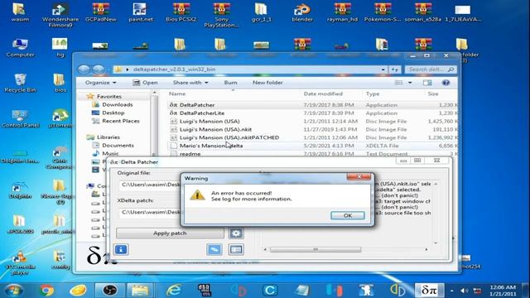Click the refresh button next to the address bar
530x298 pixels.
[x=394, y=70]
